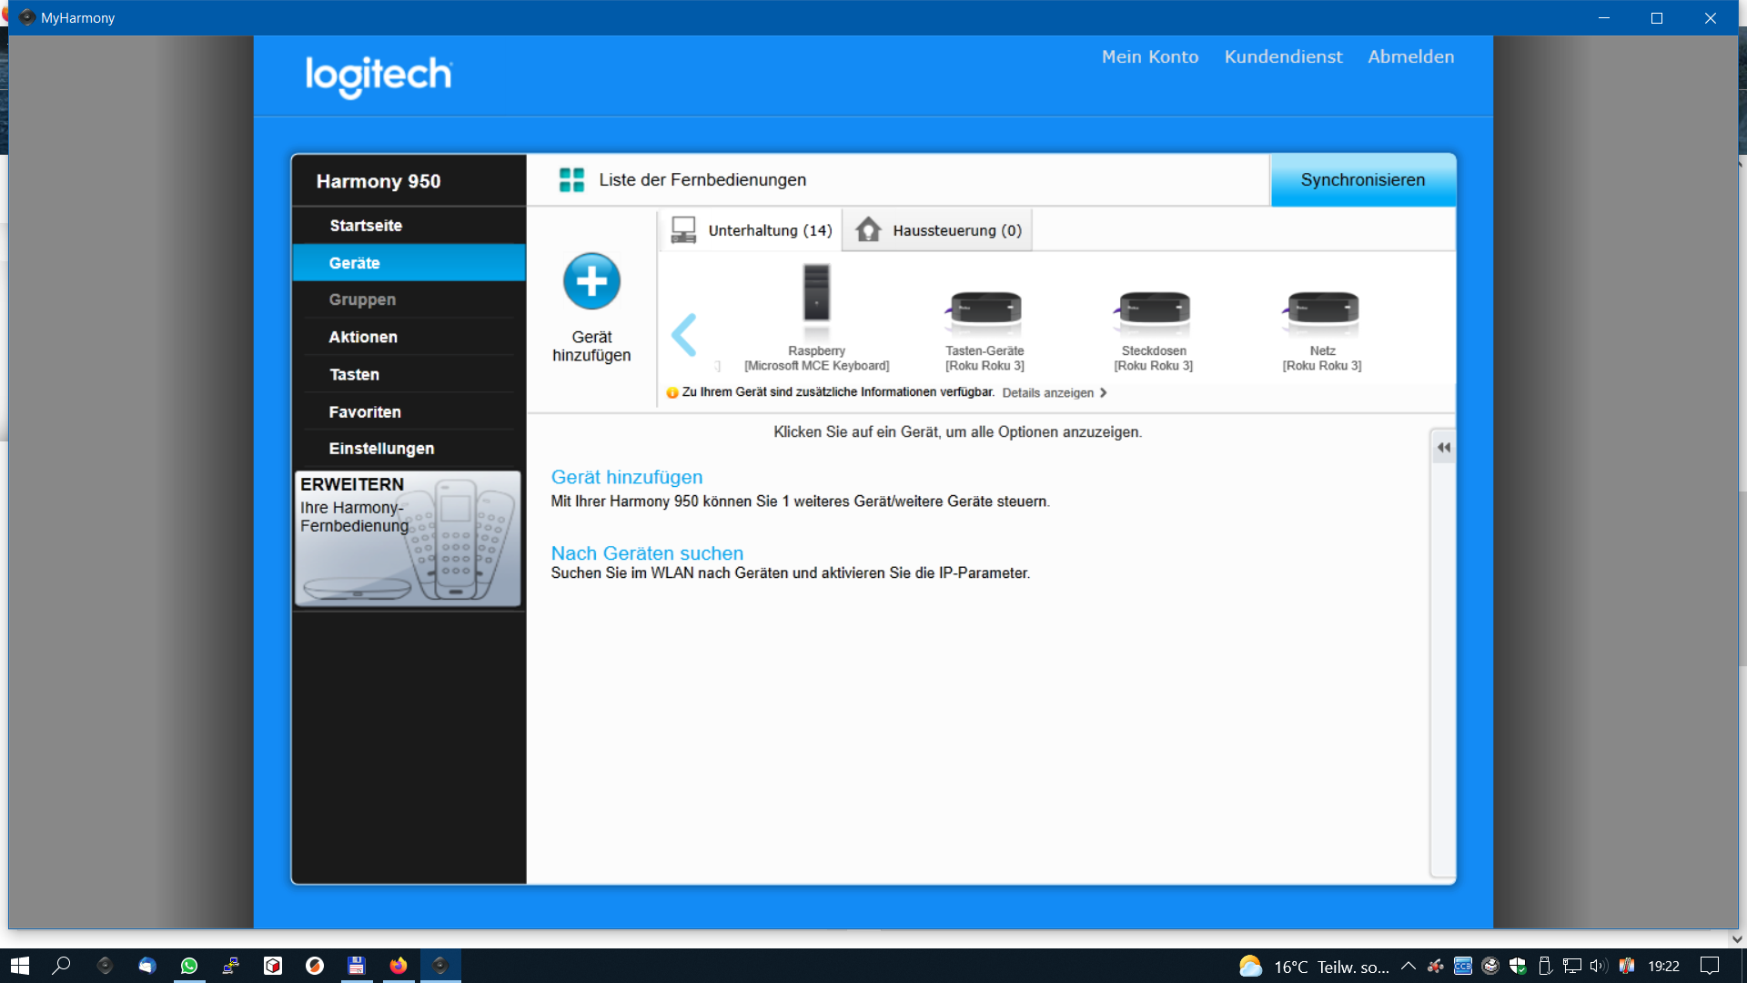Screen dimensions: 1747x983
Task: Click the taskbar clock showing 19:22
Action: [1663, 967]
